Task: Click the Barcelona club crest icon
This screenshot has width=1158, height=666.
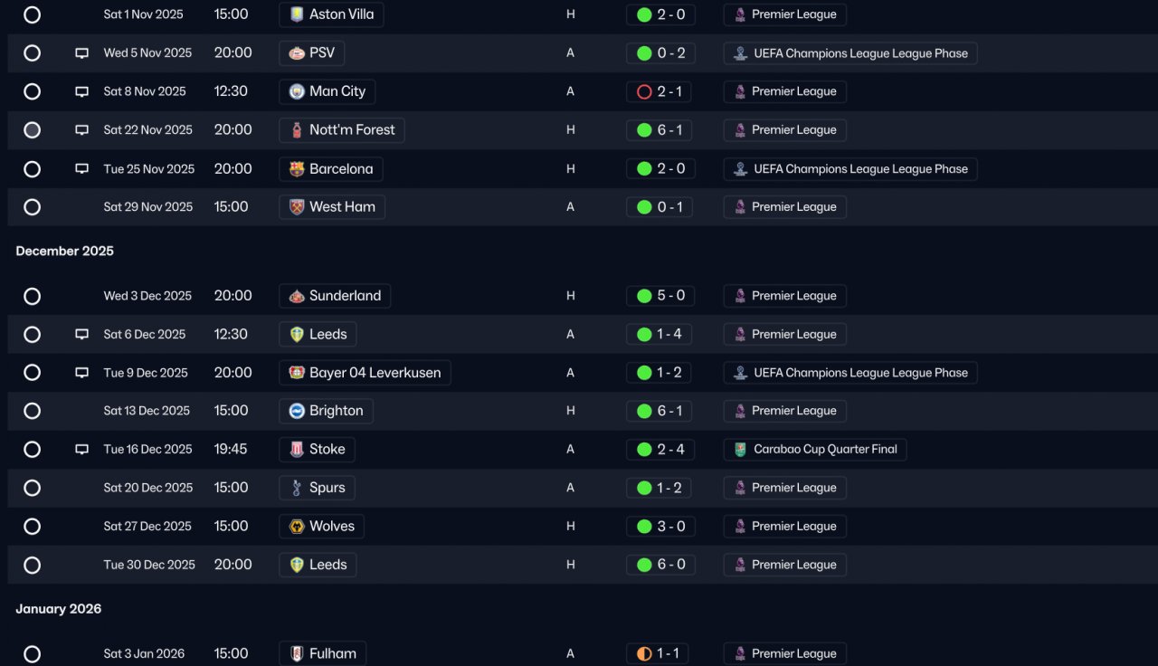Action: [297, 169]
